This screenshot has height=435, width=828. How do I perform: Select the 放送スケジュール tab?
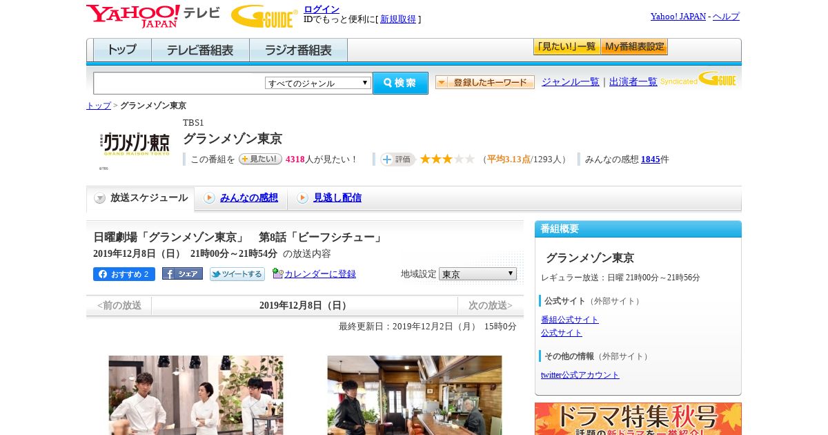coord(140,198)
